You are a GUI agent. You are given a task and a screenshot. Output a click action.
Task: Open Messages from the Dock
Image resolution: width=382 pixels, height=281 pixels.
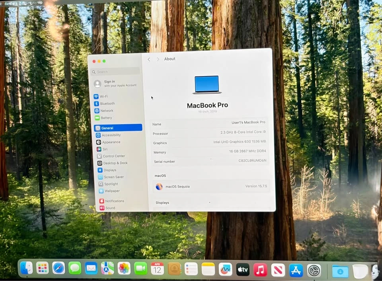point(75,268)
